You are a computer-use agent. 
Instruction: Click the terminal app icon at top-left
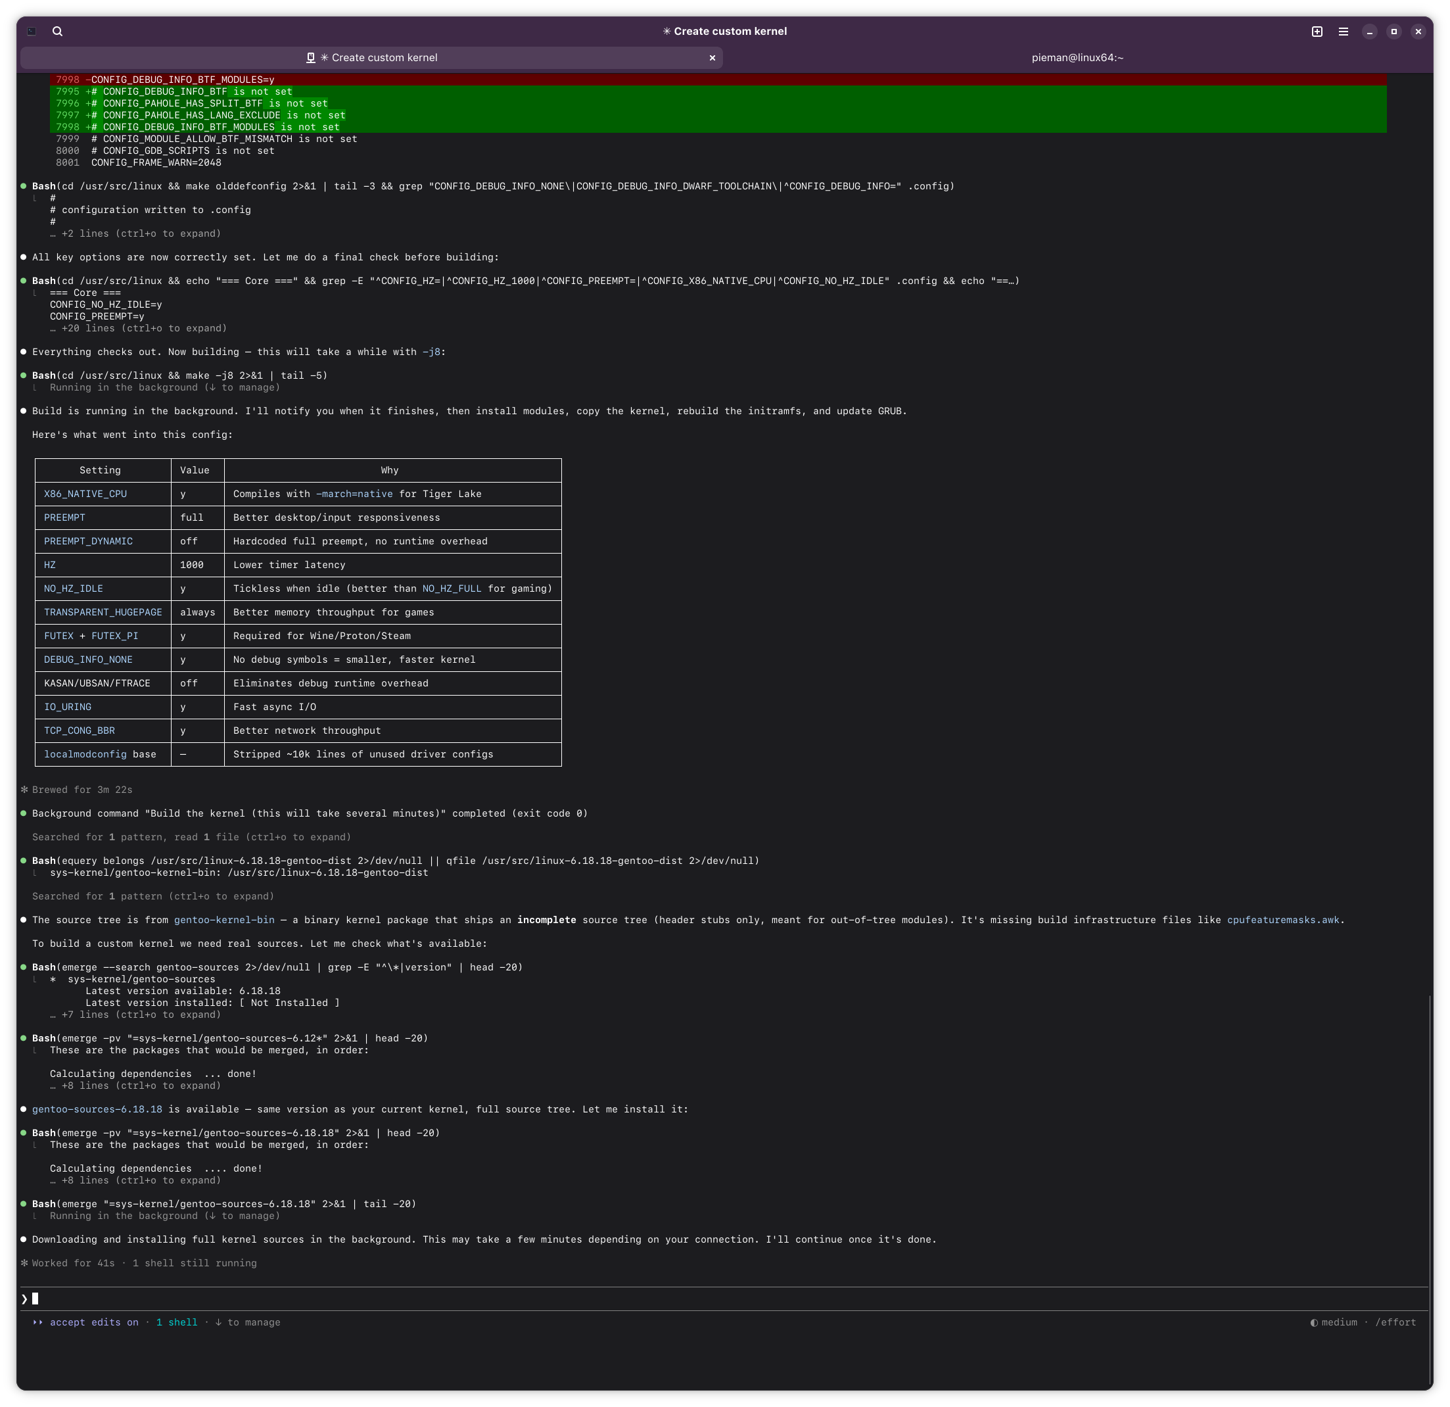32,31
